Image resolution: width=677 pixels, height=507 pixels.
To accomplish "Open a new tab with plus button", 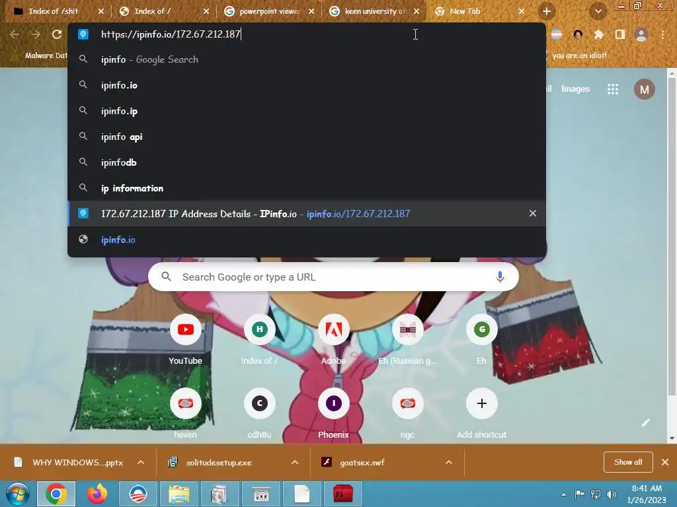I will click(547, 11).
